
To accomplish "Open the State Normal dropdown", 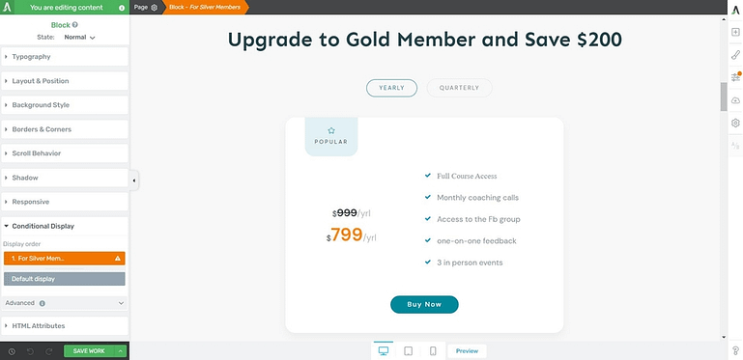I will 79,37.
